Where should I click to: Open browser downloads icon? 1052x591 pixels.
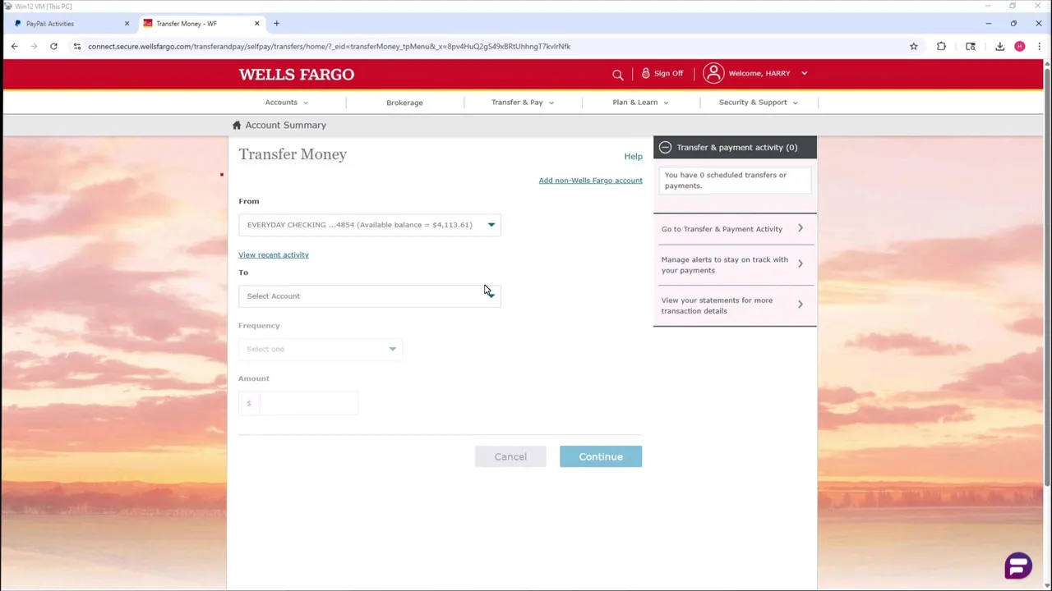[x=999, y=46]
